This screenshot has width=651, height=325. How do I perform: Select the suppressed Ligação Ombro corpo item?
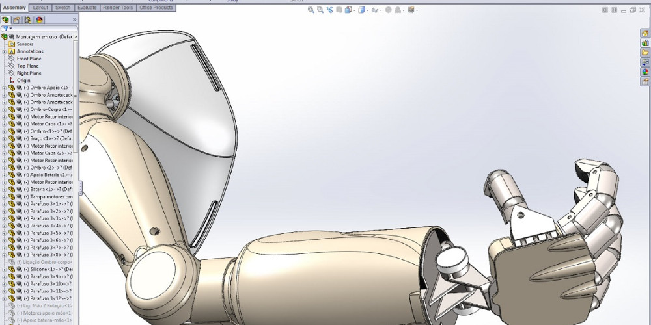coord(44,262)
